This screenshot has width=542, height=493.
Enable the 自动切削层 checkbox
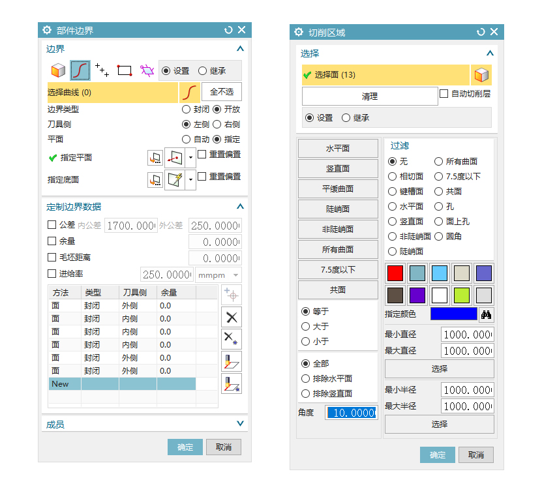point(444,94)
